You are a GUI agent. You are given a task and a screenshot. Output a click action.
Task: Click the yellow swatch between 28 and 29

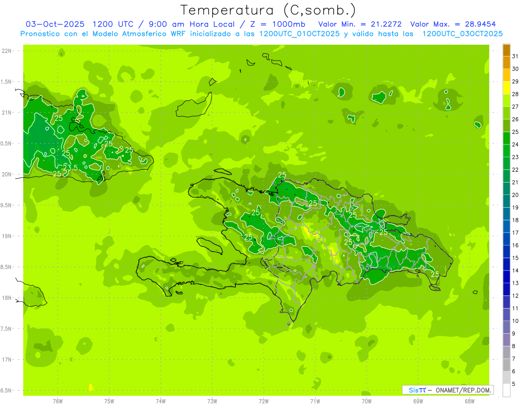tap(506, 88)
